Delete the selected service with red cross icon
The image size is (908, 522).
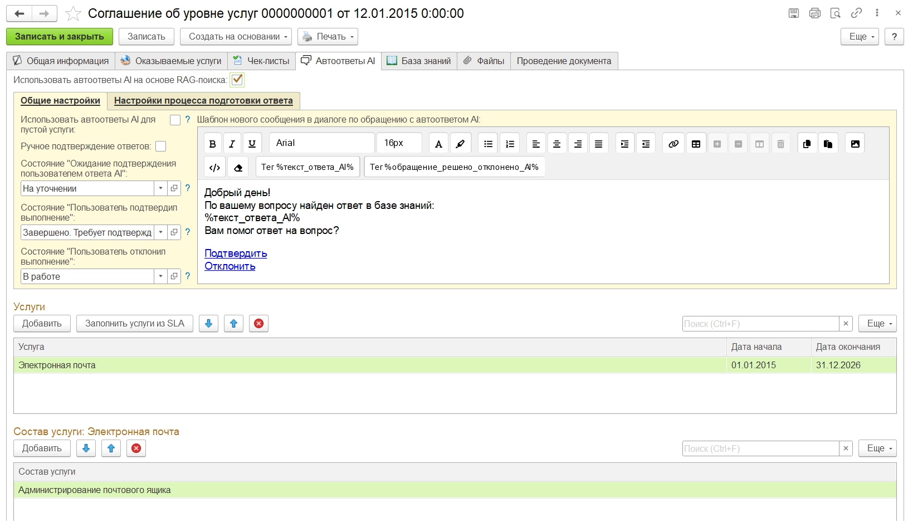(x=258, y=324)
